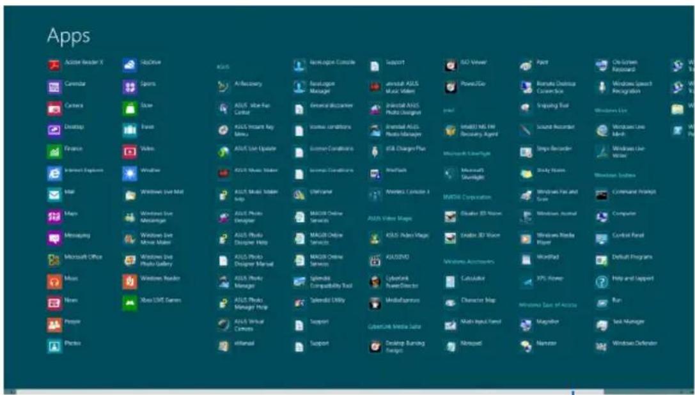
Task: Open Narrator
Action: coord(538,346)
